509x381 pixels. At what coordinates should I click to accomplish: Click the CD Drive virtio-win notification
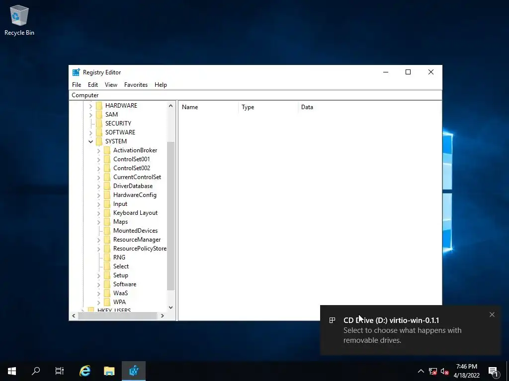click(410, 330)
